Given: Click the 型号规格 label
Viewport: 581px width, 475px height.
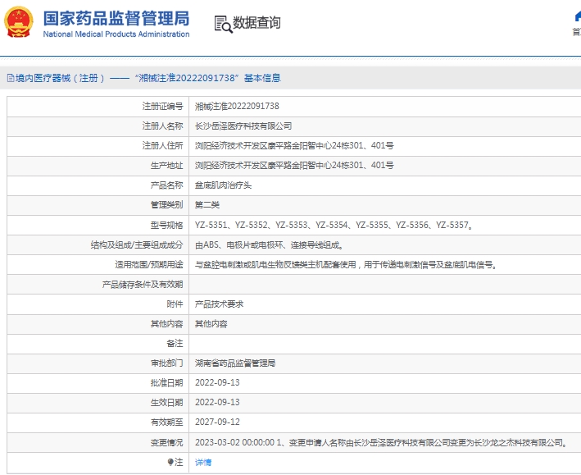Looking at the screenshot, I should click(x=166, y=226).
